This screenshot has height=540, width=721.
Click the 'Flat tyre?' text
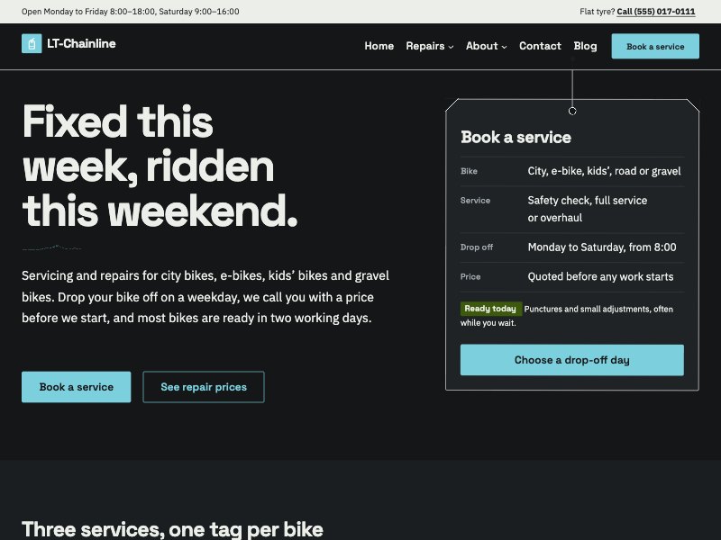click(x=597, y=12)
